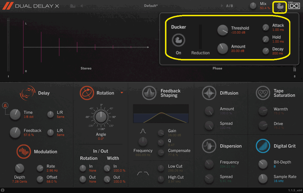
Task: Click the Feedback Shaping Frequency knob
Action: (x=143, y=142)
